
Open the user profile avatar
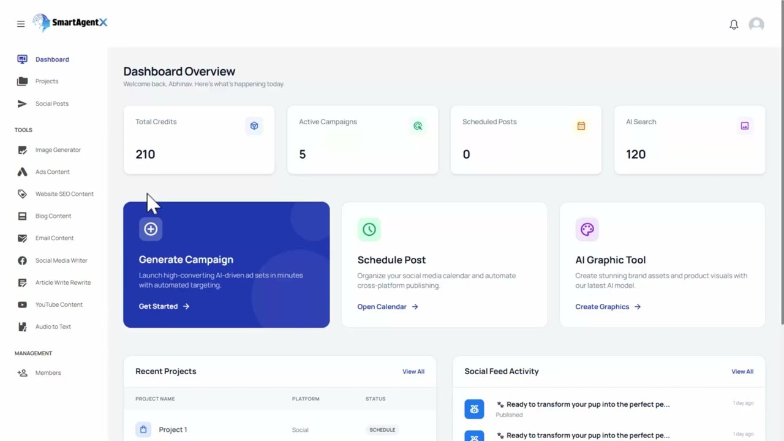(x=756, y=24)
